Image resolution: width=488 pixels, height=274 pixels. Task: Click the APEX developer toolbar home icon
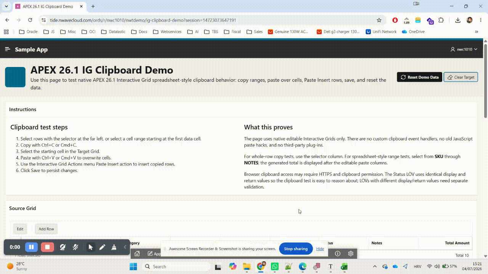tap(137, 253)
